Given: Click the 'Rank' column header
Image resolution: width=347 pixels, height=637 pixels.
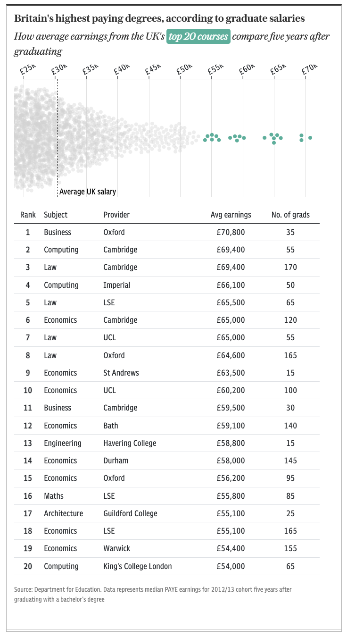Looking at the screenshot, I should click(28, 215).
